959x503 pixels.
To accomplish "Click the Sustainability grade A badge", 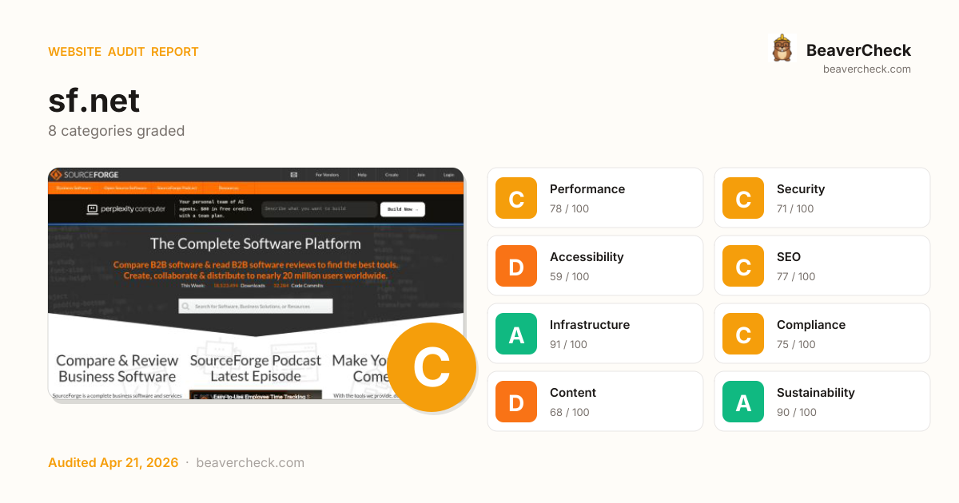I will click(743, 402).
